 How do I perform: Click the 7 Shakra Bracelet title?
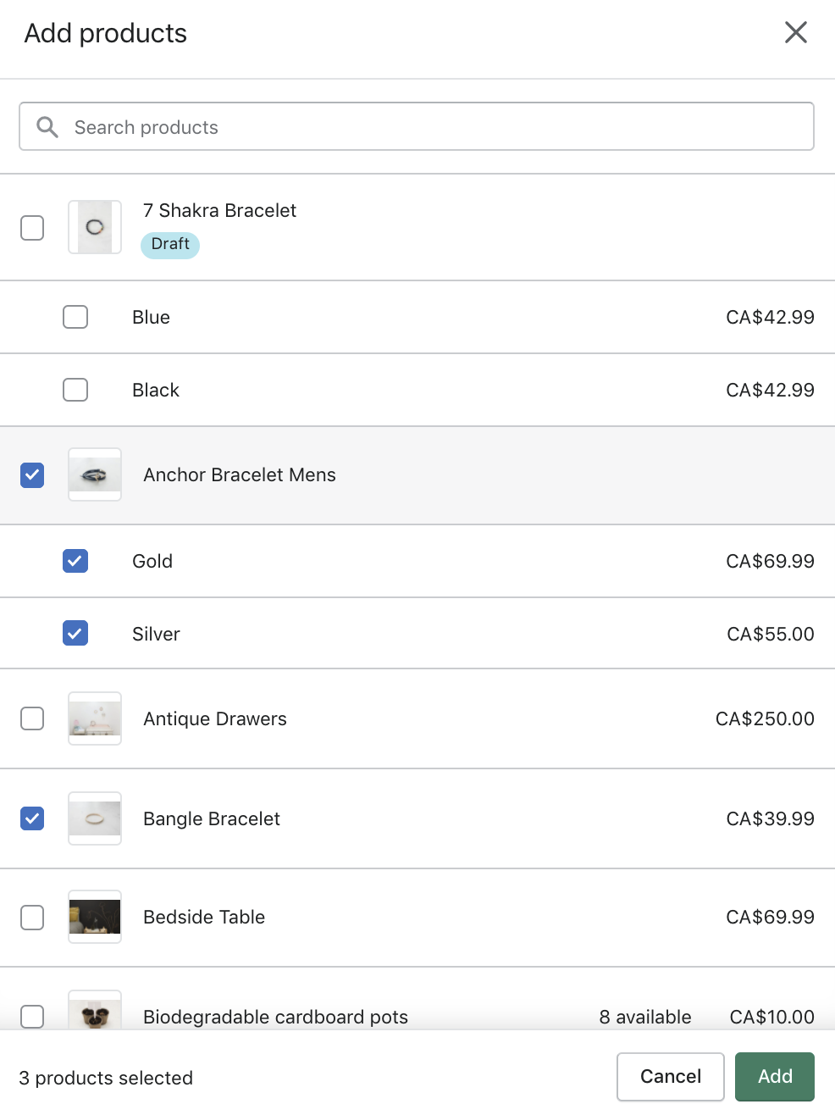point(219,210)
